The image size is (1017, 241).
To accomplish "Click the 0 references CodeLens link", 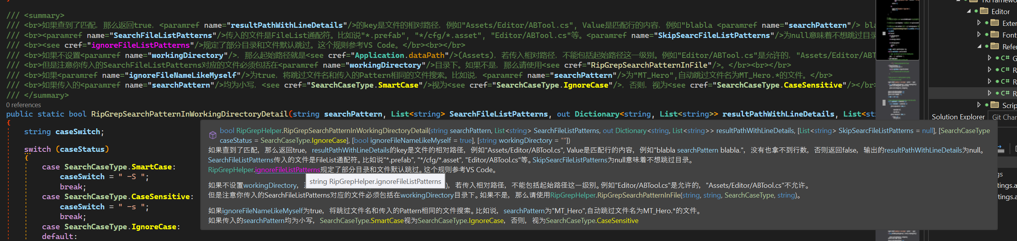I will pyautogui.click(x=23, y=105).
